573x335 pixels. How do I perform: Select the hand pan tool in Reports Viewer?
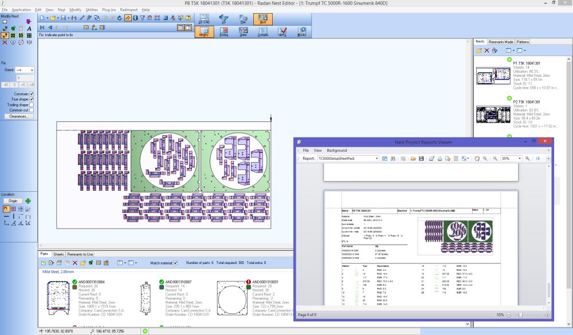tap(476, 159)
